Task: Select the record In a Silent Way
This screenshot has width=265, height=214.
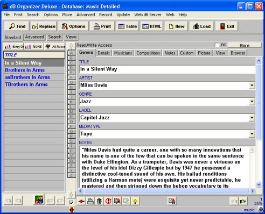Action: 34,63
